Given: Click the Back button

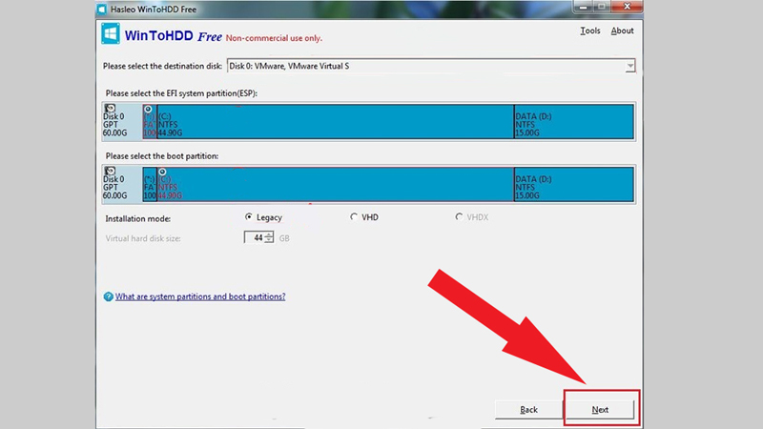Looking at the screenshot, I should point(528,410).
